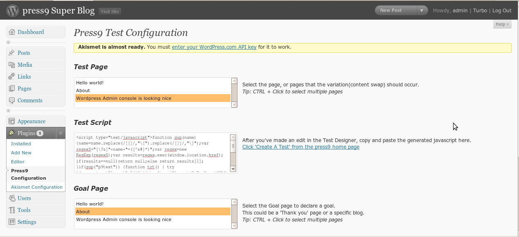The image size is (519, 237).
Task: Open the Tools menu
Action: pyautogui.click(x=36, y=210)
